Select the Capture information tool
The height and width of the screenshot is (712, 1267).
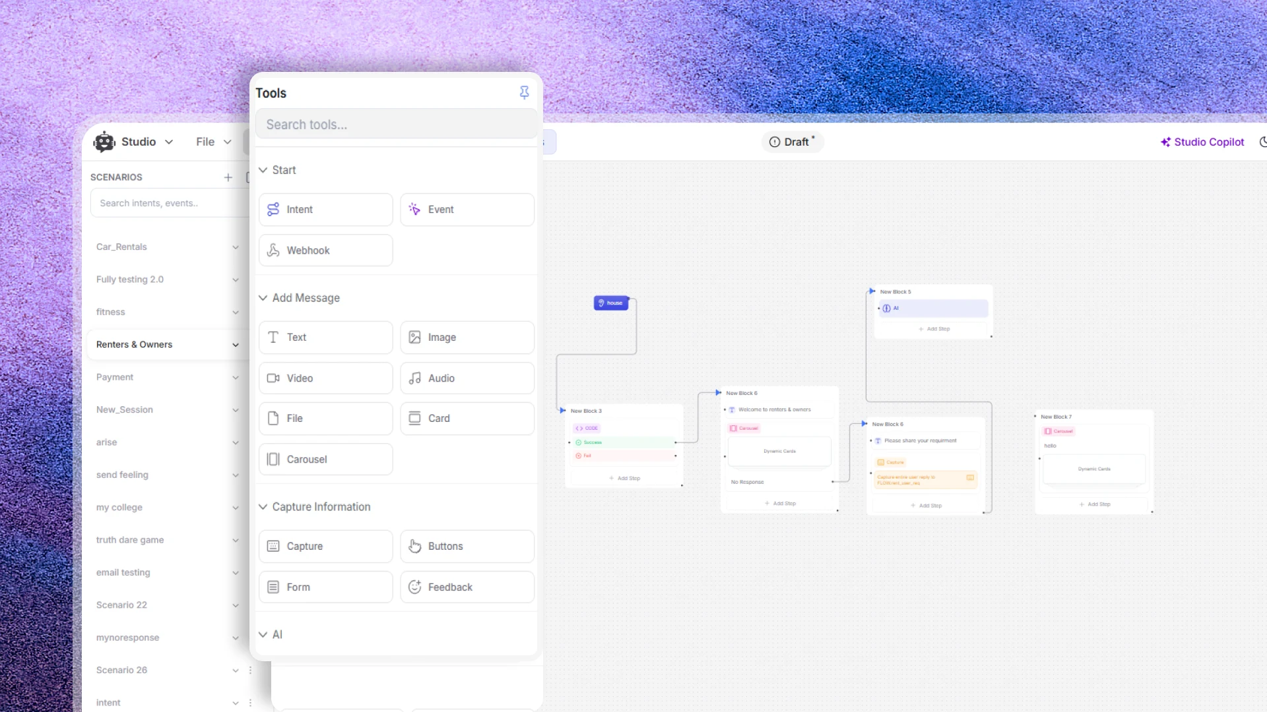point(325,547)
